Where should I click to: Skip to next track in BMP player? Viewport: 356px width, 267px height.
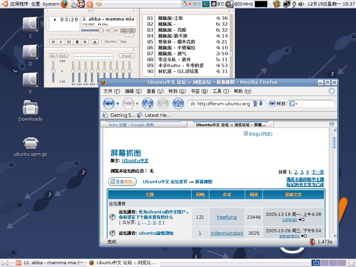tap(85, 42)
